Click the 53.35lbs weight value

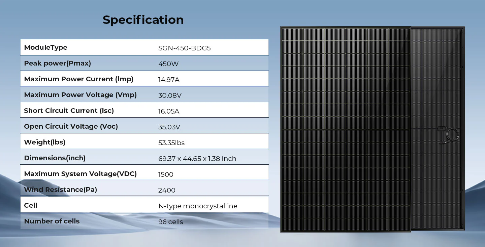coord(171,143)
